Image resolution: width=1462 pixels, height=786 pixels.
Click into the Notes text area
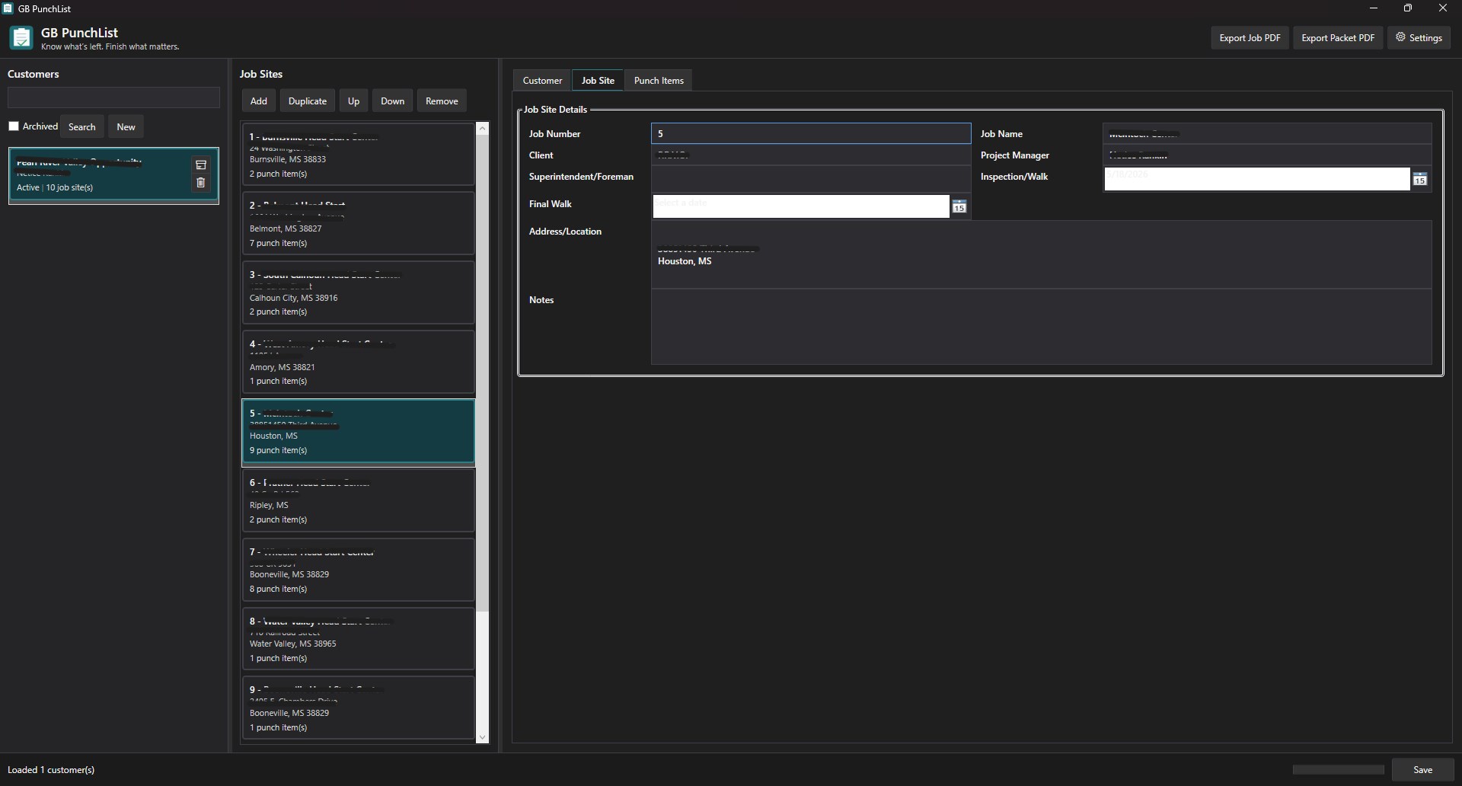[1042, 327]
